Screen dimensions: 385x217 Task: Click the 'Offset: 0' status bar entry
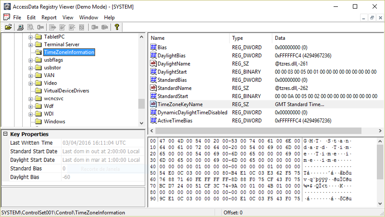pos(233,212)
